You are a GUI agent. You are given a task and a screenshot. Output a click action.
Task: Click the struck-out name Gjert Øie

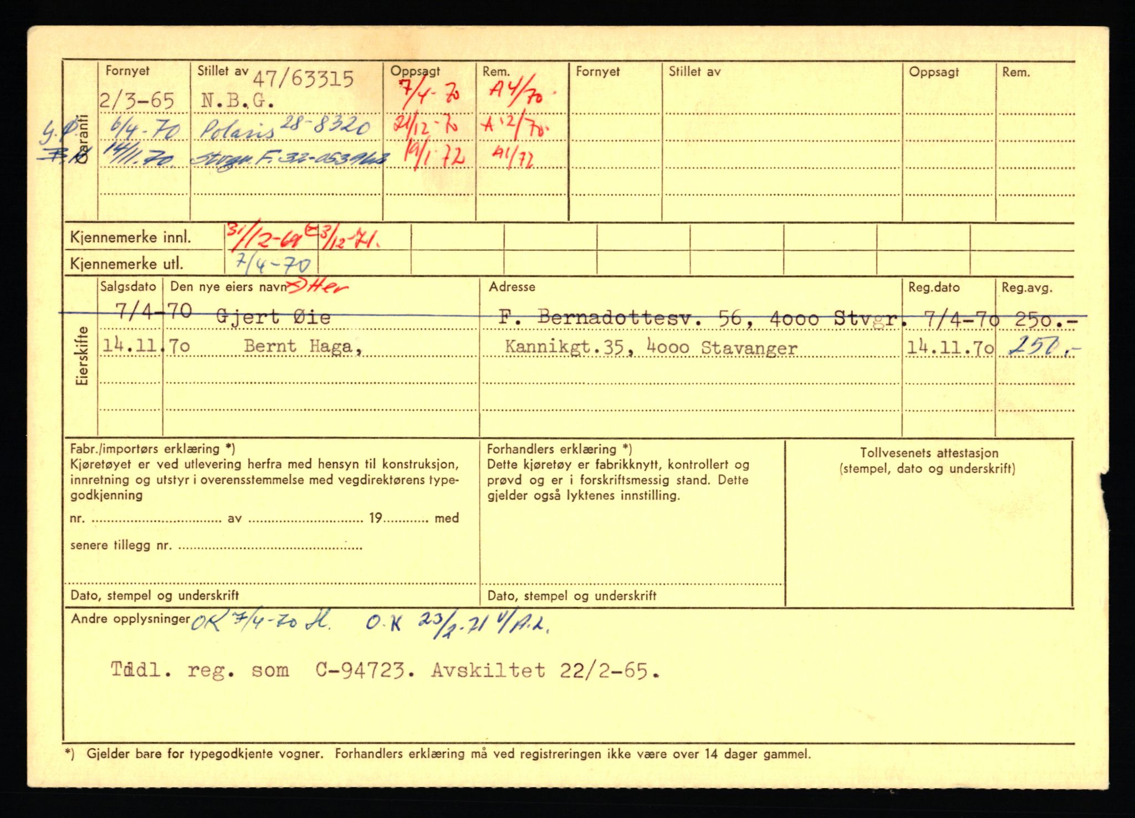(273, 317)
